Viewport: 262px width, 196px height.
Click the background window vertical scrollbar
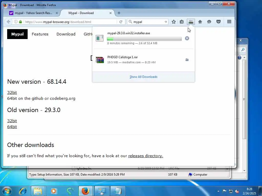point(244,99)
